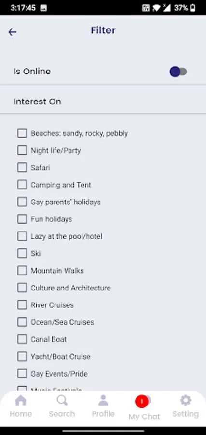Go back using the arrow icon
The width and height of the screenshot is (206, 435).
point(13,32)
